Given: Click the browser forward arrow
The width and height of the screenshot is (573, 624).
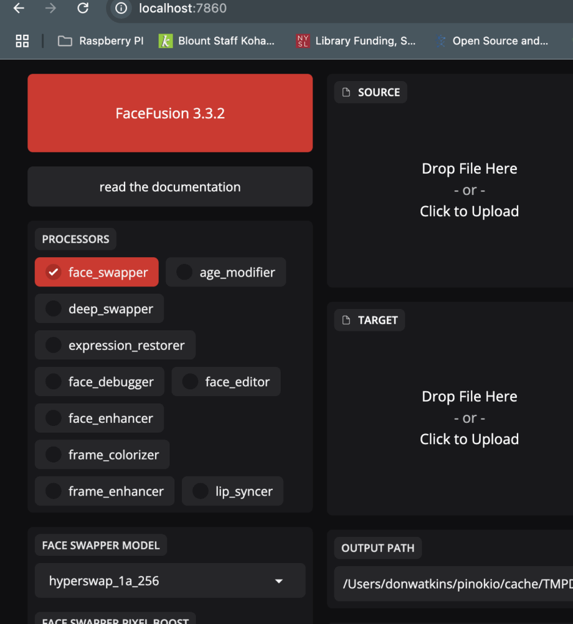Looking at the screenshot, I should 51,8.
